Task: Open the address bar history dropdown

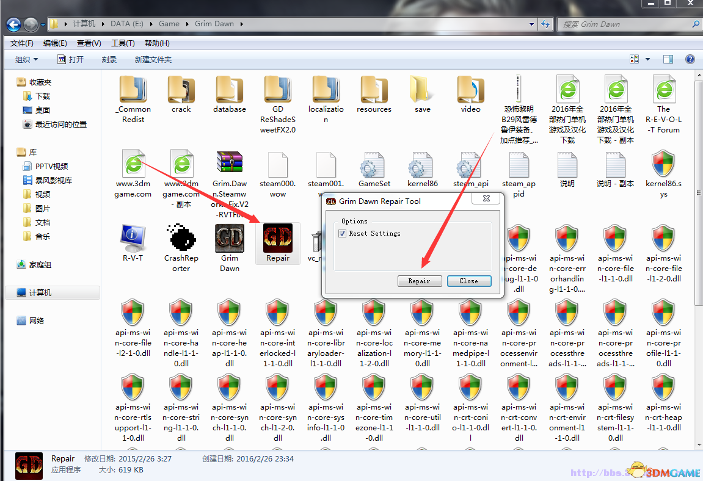Action: pyautogui.click(x=532, y=24)
